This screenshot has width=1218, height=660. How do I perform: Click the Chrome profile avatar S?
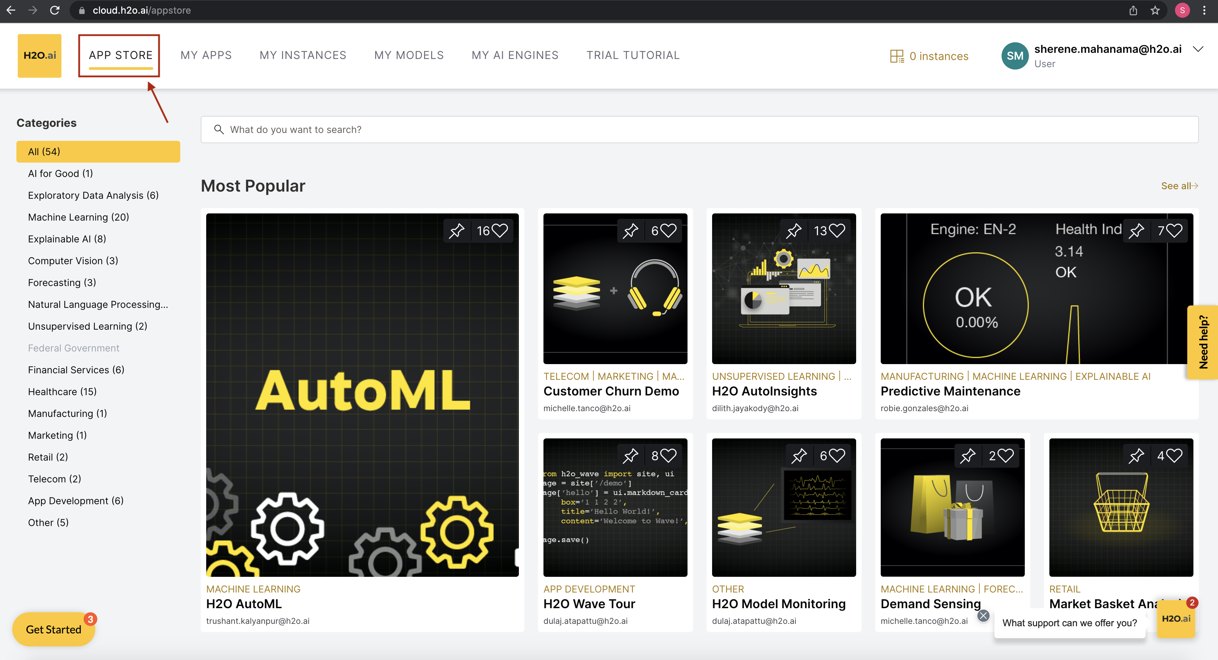click(1182, 10)
